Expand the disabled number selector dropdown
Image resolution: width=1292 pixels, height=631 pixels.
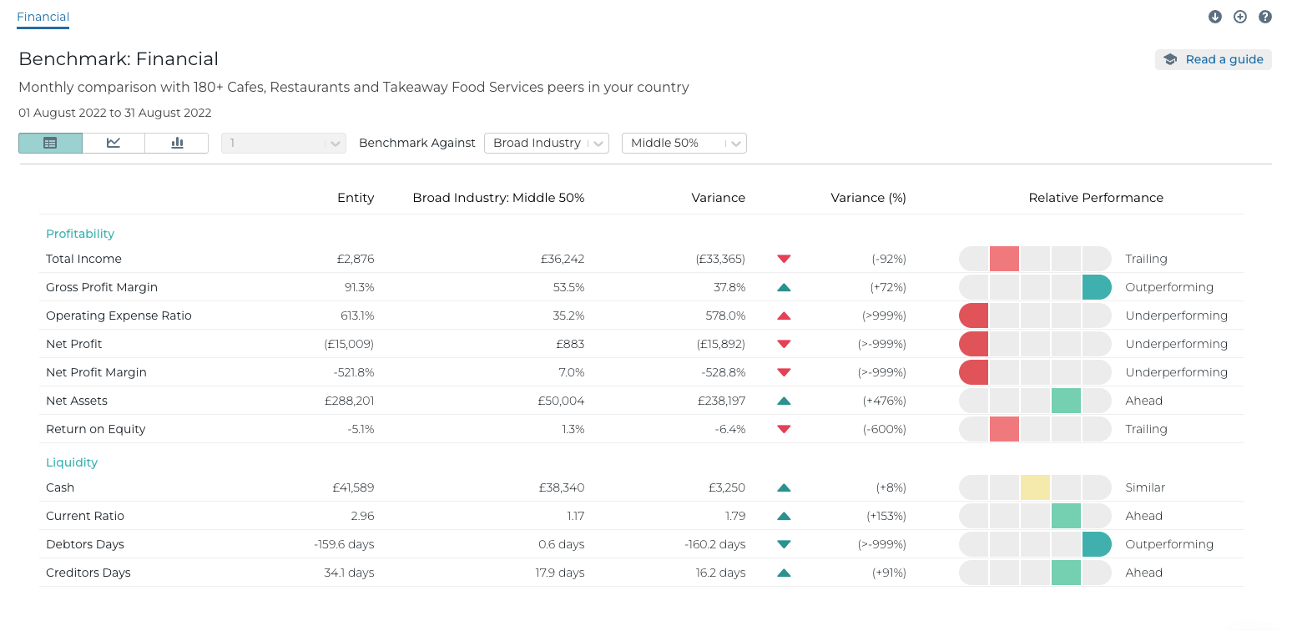coord(283,143)
